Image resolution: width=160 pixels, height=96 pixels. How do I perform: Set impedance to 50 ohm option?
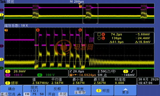[42, 94]
